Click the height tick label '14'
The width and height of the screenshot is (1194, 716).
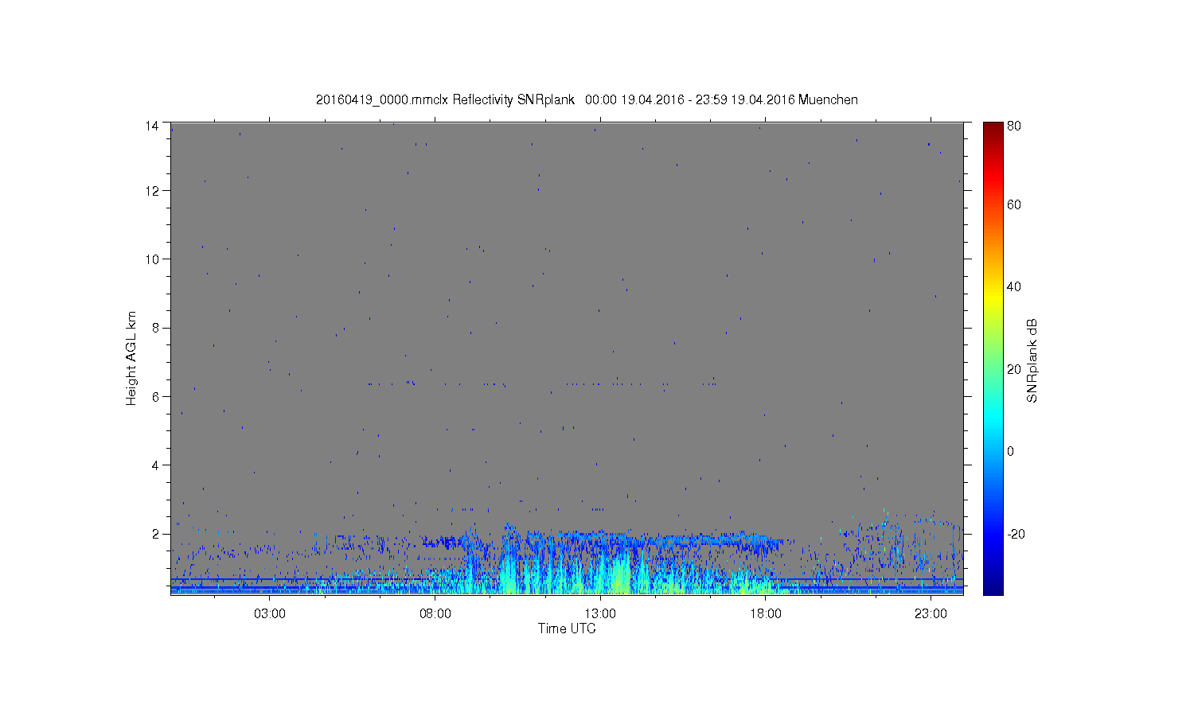coord(151,126)
